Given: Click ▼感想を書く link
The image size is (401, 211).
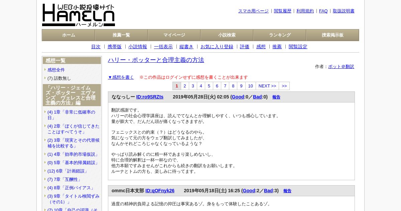Looking at the screenshot, I should 121,77.
